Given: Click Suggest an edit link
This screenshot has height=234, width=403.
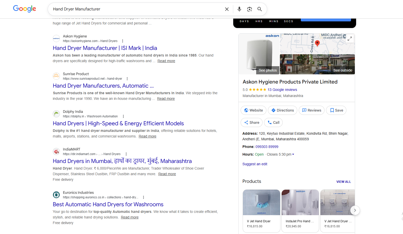Looking at the screenshot, I should tap(255, 164).
